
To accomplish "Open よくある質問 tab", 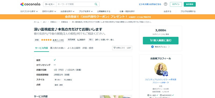I will point(74,48).
